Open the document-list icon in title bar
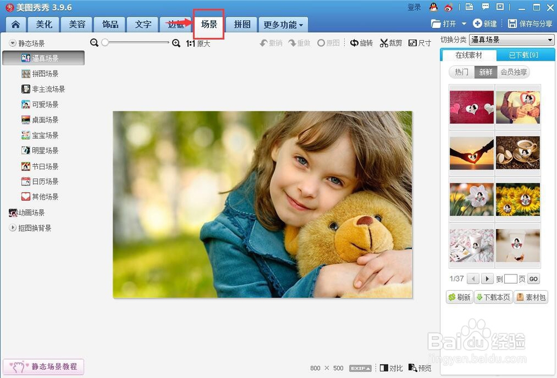 (469, 7)
